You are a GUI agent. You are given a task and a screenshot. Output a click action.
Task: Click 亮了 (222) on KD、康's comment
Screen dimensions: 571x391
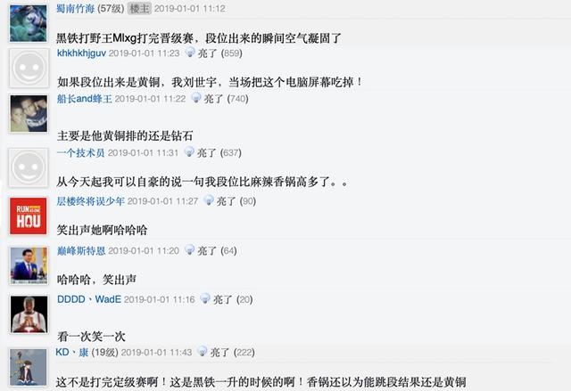[232, 352]
